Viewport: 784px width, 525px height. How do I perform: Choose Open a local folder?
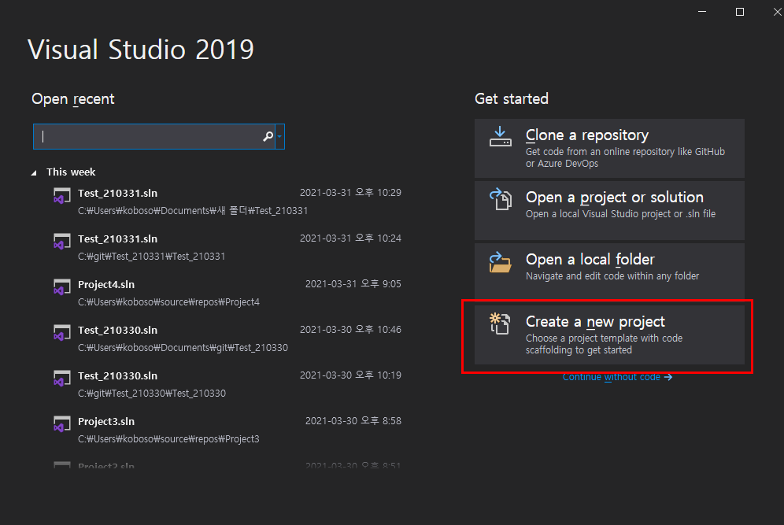(x=609, y=271)
